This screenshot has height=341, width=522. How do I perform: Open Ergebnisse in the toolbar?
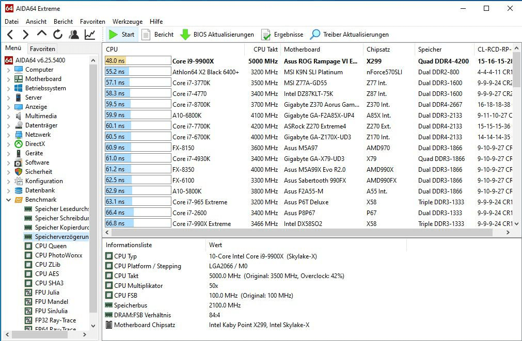point(282,35)
